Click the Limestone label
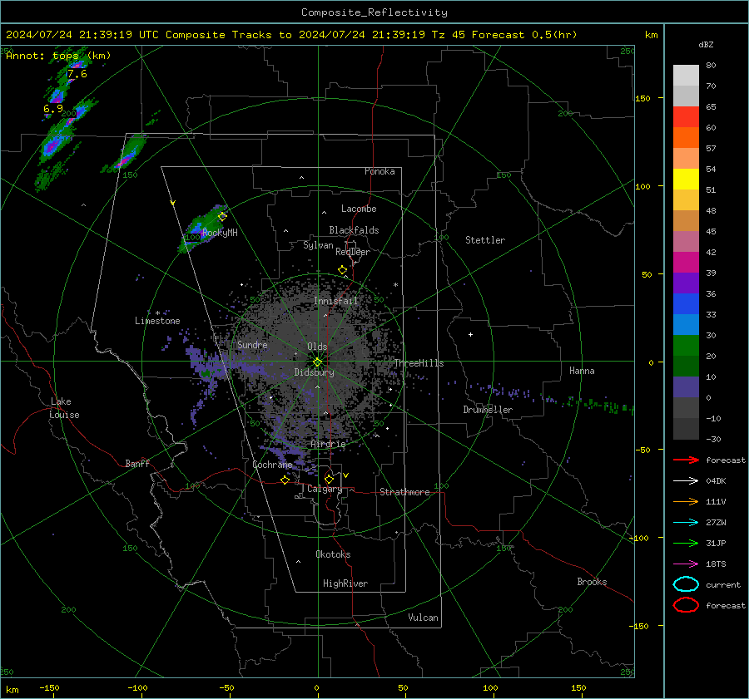 click(157, 321)
